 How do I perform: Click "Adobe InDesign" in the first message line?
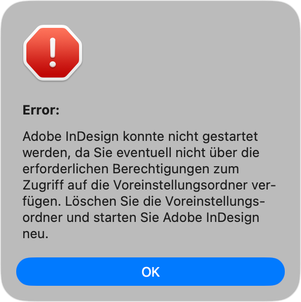(x=70, y=137)
